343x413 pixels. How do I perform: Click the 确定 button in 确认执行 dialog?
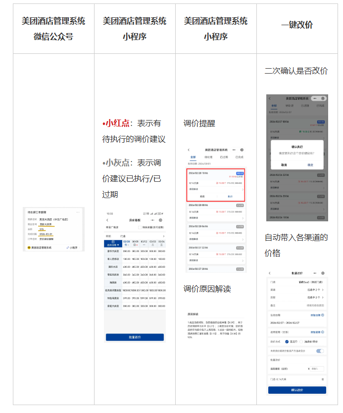[310, 165]
